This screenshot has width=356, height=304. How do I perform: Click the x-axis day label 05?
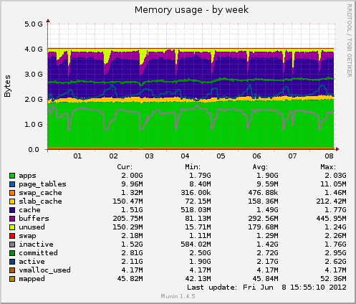point(221,156)
